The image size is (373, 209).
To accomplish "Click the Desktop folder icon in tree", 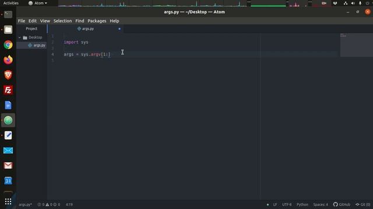I will pyautogui.click(x=25, y=37).
